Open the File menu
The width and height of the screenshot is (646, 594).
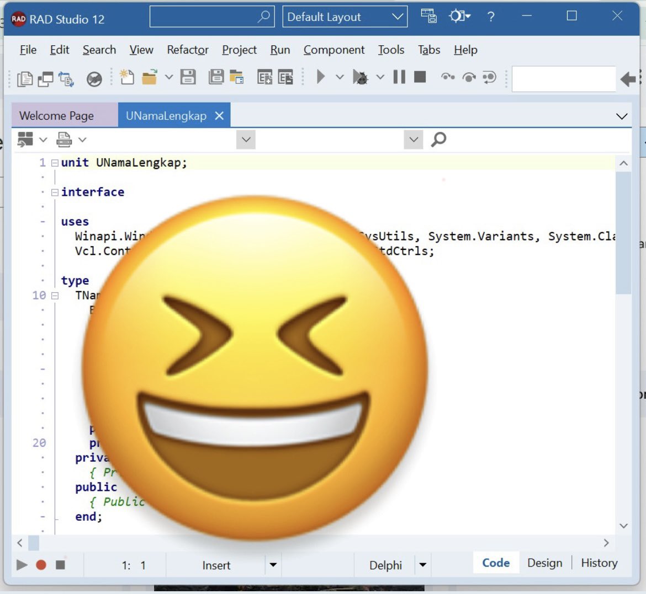28,50
